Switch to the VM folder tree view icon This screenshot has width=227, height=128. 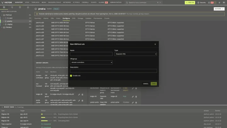[12, 7]
